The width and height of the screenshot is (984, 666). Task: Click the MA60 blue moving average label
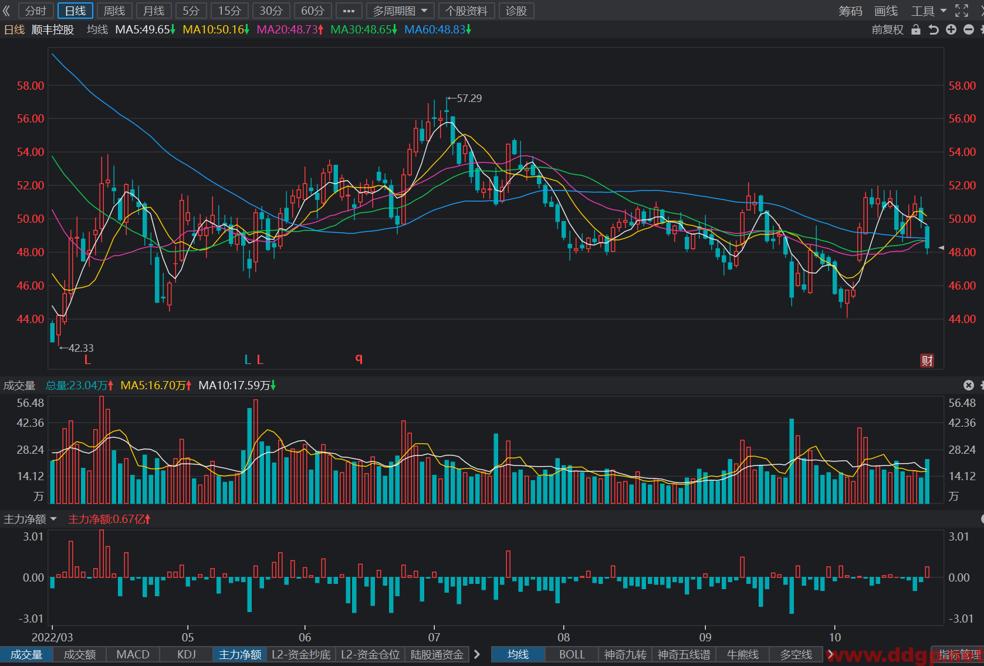point(438,29)
